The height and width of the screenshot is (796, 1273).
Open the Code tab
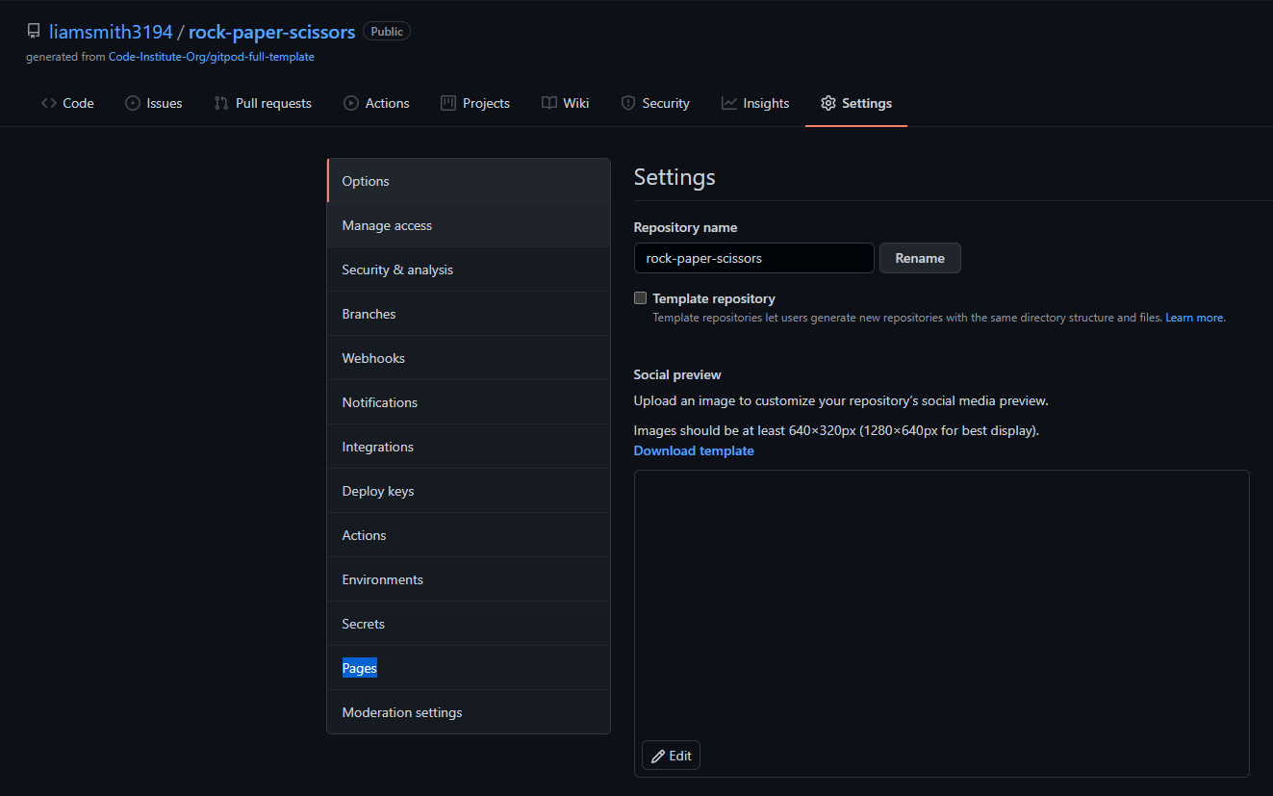(67, 103)
